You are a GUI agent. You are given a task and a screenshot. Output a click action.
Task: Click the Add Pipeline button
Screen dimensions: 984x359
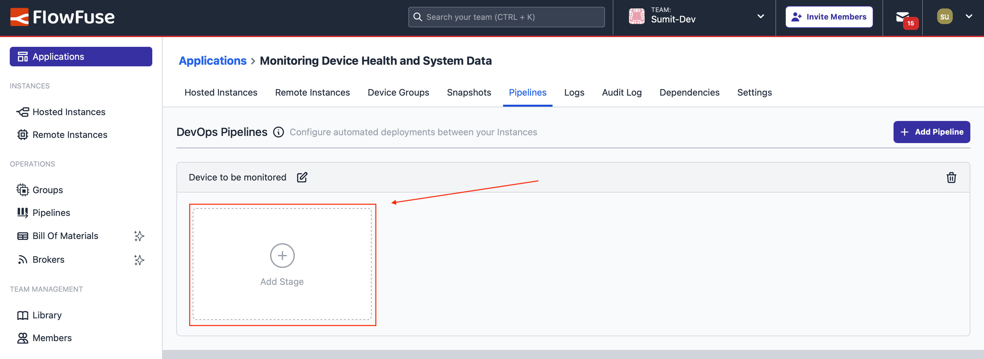coord(931,132)
